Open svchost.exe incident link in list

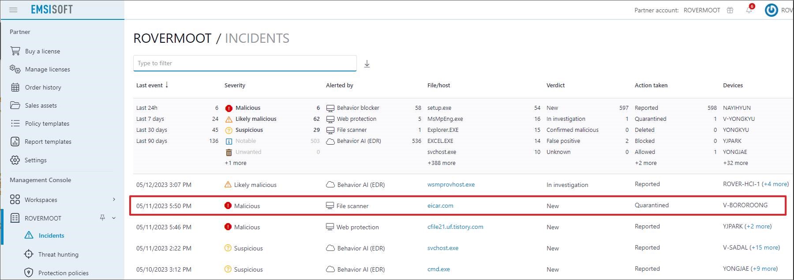[x=443, y=248]
